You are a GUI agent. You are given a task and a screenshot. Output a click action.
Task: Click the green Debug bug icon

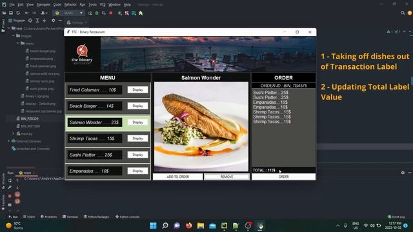97,13
